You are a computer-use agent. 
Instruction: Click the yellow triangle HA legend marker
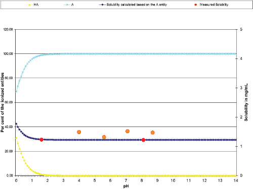29,5
